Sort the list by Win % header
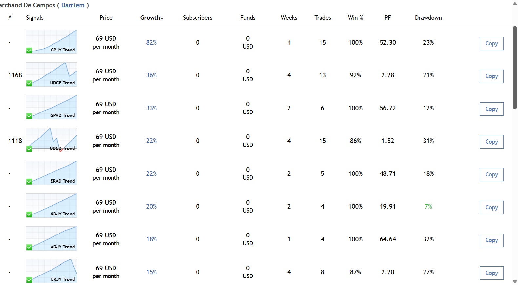518x285 pixels. point(355,18)
